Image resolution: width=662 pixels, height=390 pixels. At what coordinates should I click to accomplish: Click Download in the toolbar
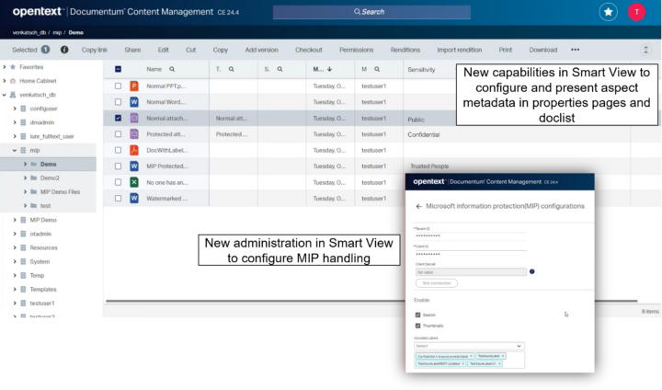543,50
